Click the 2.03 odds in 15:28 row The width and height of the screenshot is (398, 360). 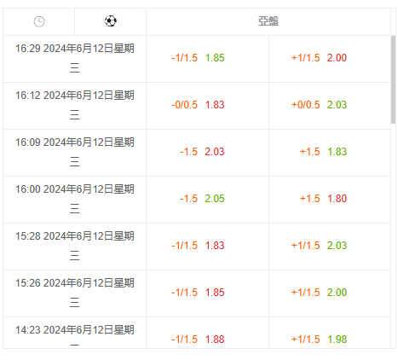pos(337,246)
